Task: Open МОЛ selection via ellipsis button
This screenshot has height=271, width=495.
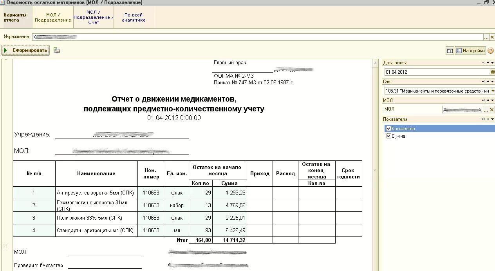Action: (486, 110)
